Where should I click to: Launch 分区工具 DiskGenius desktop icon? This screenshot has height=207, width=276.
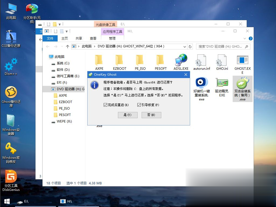point(11,181)
